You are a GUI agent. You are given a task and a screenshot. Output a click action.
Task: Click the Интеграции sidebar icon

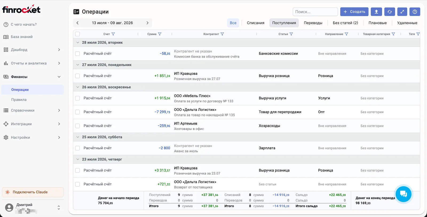(x=6, y=124)
